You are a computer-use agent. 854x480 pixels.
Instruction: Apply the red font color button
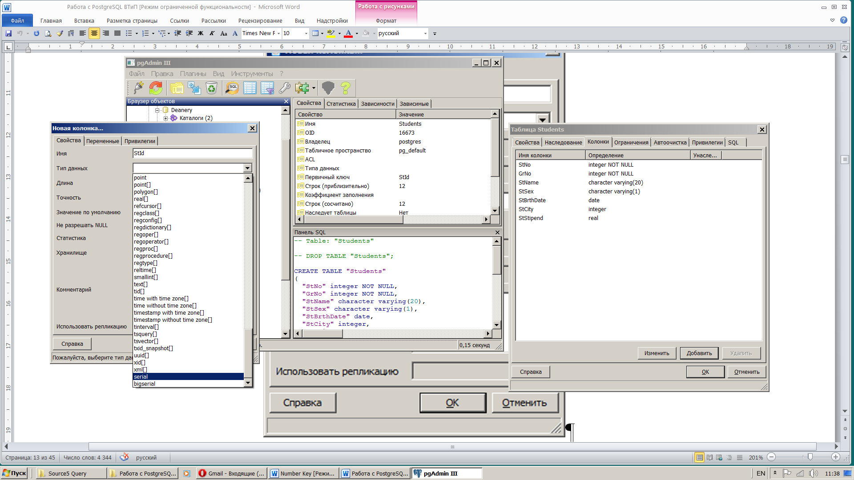tap(348, 33)
